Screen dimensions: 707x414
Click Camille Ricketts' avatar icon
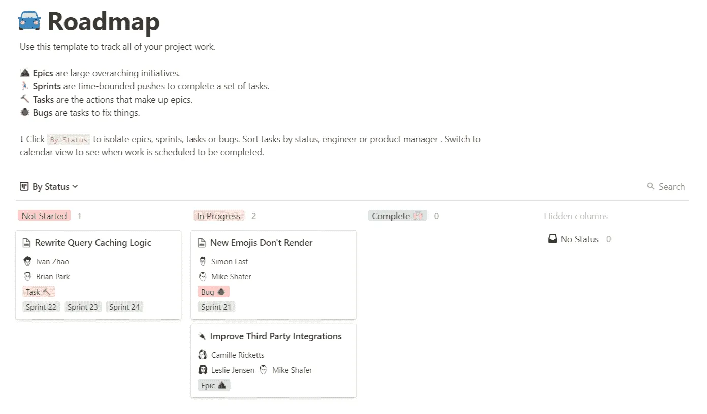pos(203,355)
